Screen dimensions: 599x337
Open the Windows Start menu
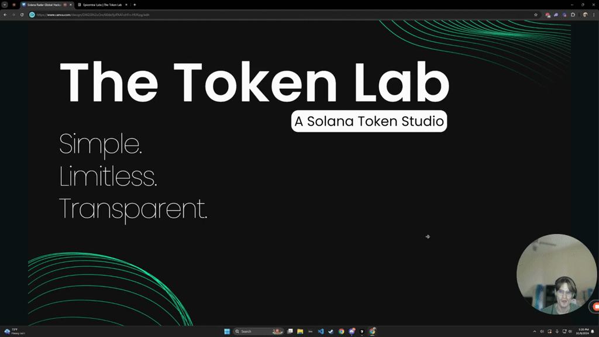227,331
